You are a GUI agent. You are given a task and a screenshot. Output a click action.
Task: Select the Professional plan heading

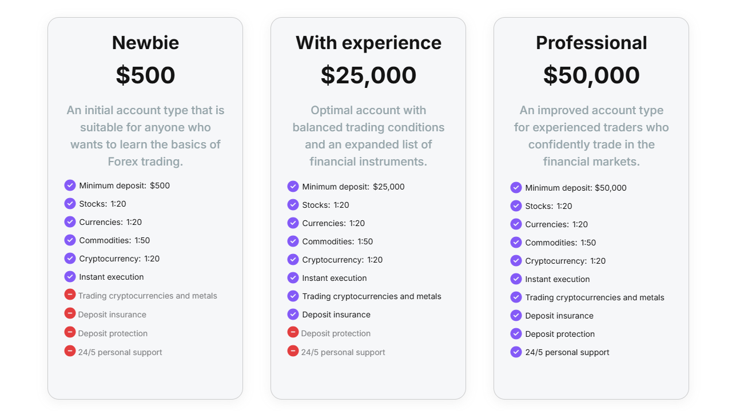coord(591,43)
